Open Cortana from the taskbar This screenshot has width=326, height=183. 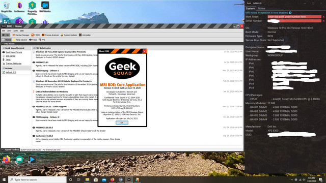70,179
